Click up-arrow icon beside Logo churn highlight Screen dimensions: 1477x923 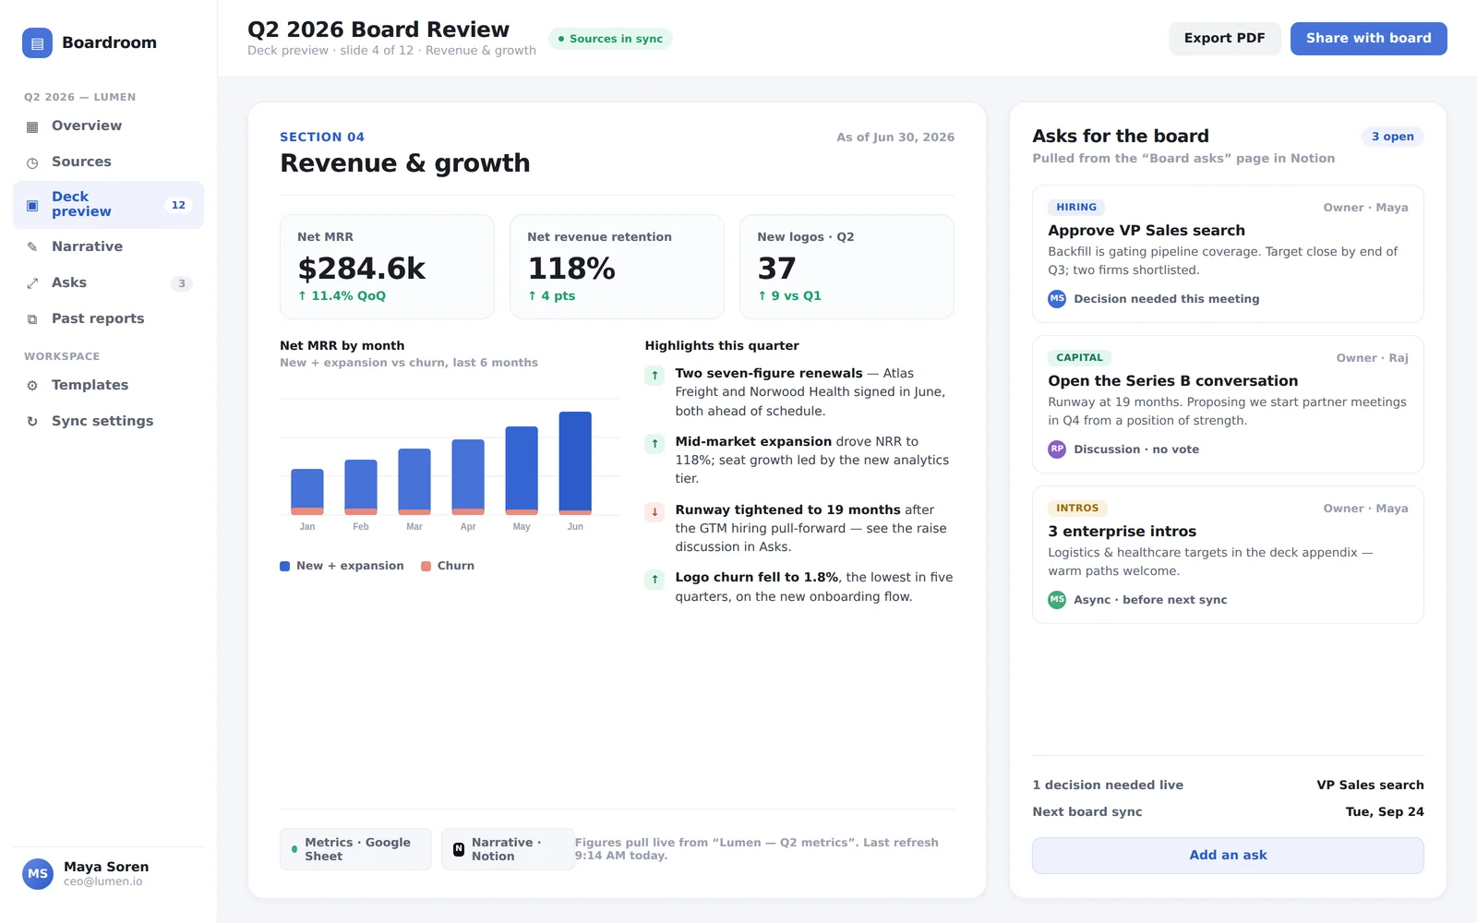click(x=654, y=580)
